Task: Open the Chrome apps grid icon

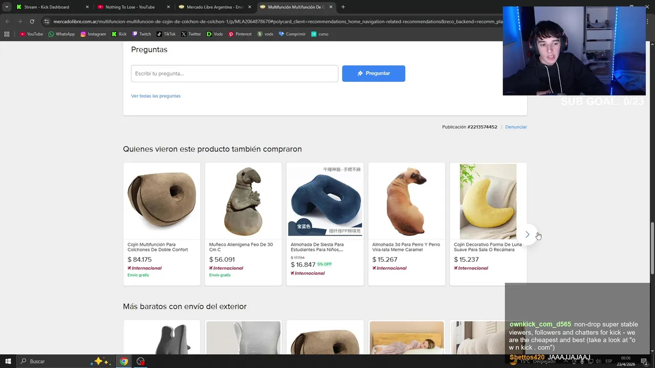Action: pyautogui.click(x=7, y=34)
